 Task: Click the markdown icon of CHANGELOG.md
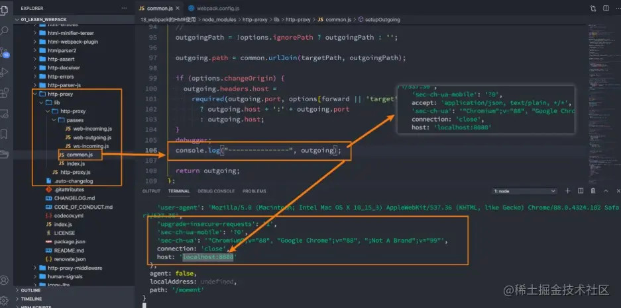click(49, 198)
